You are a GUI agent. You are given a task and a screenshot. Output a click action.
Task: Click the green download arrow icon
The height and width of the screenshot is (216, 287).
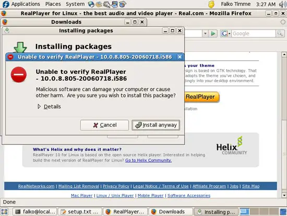pos(20,47)
